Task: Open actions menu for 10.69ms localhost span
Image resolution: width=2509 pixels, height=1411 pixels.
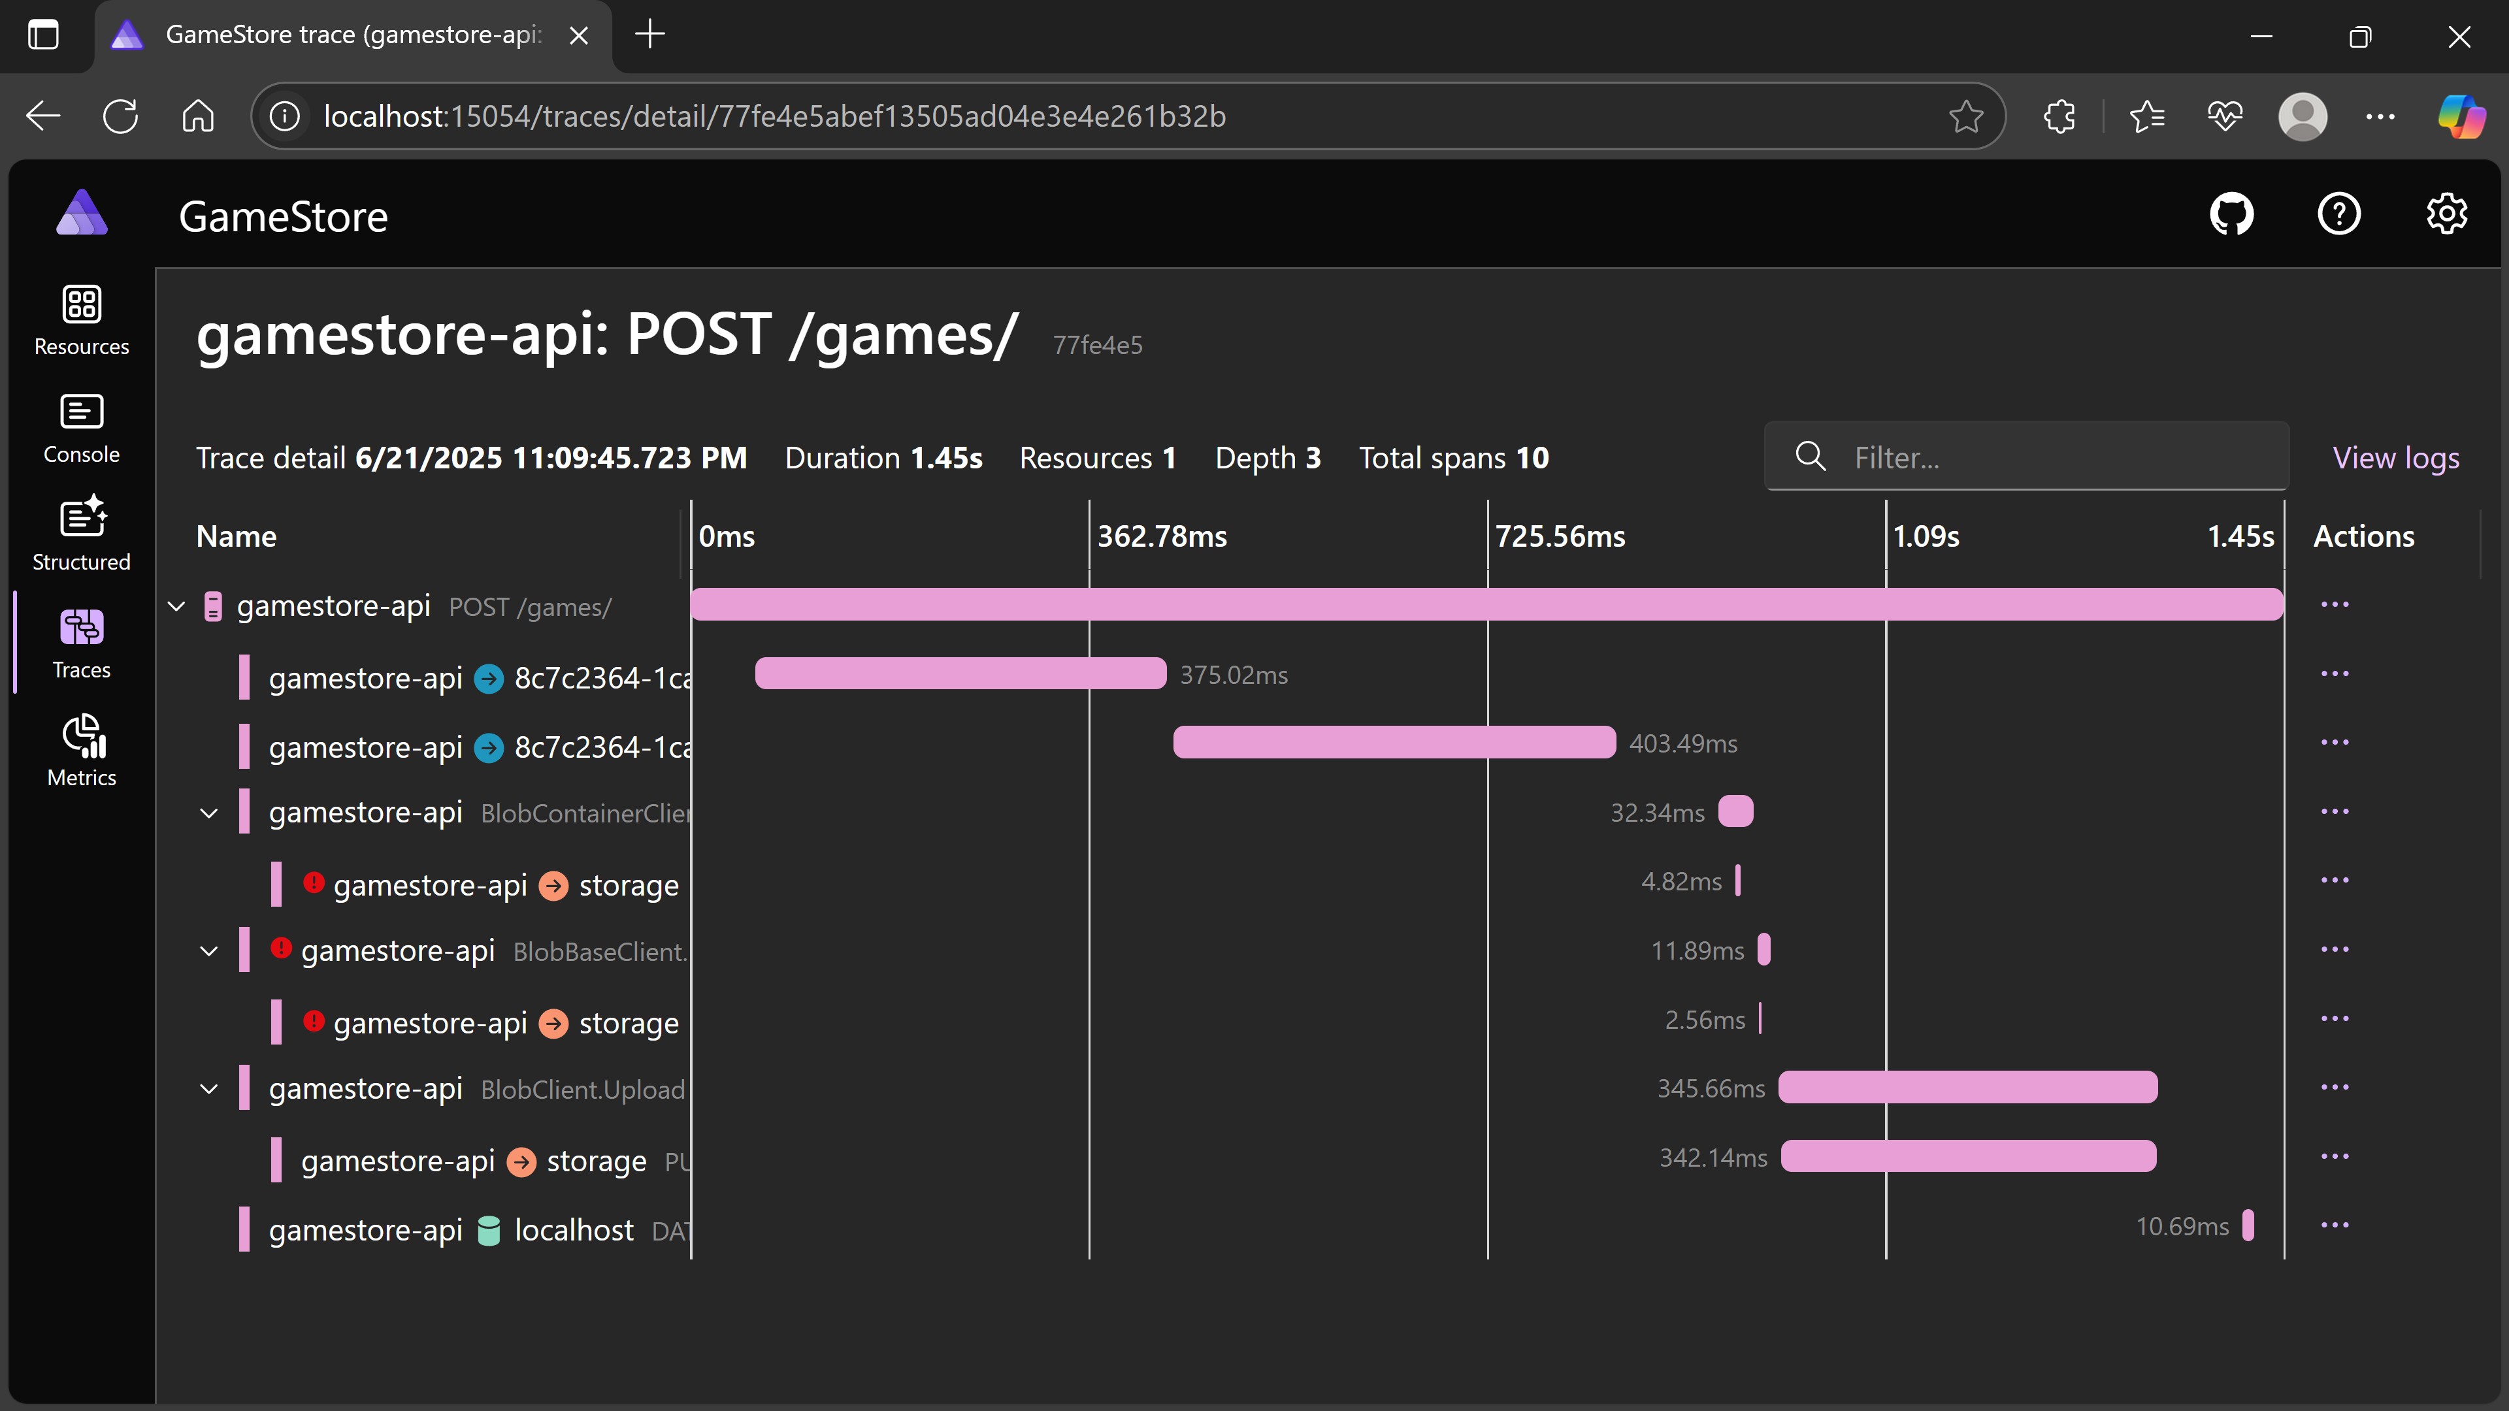Action: click(x=2335, y=1225)
